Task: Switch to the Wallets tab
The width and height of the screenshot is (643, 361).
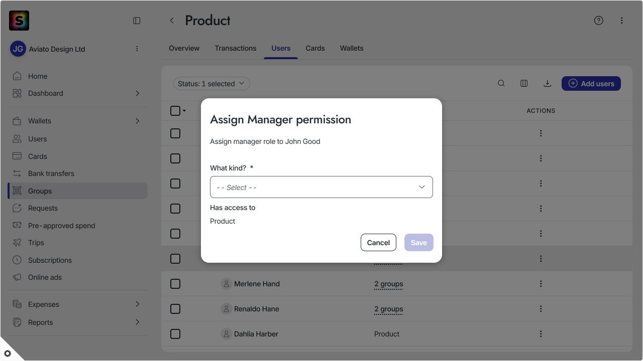Action: tap(352, 48)
